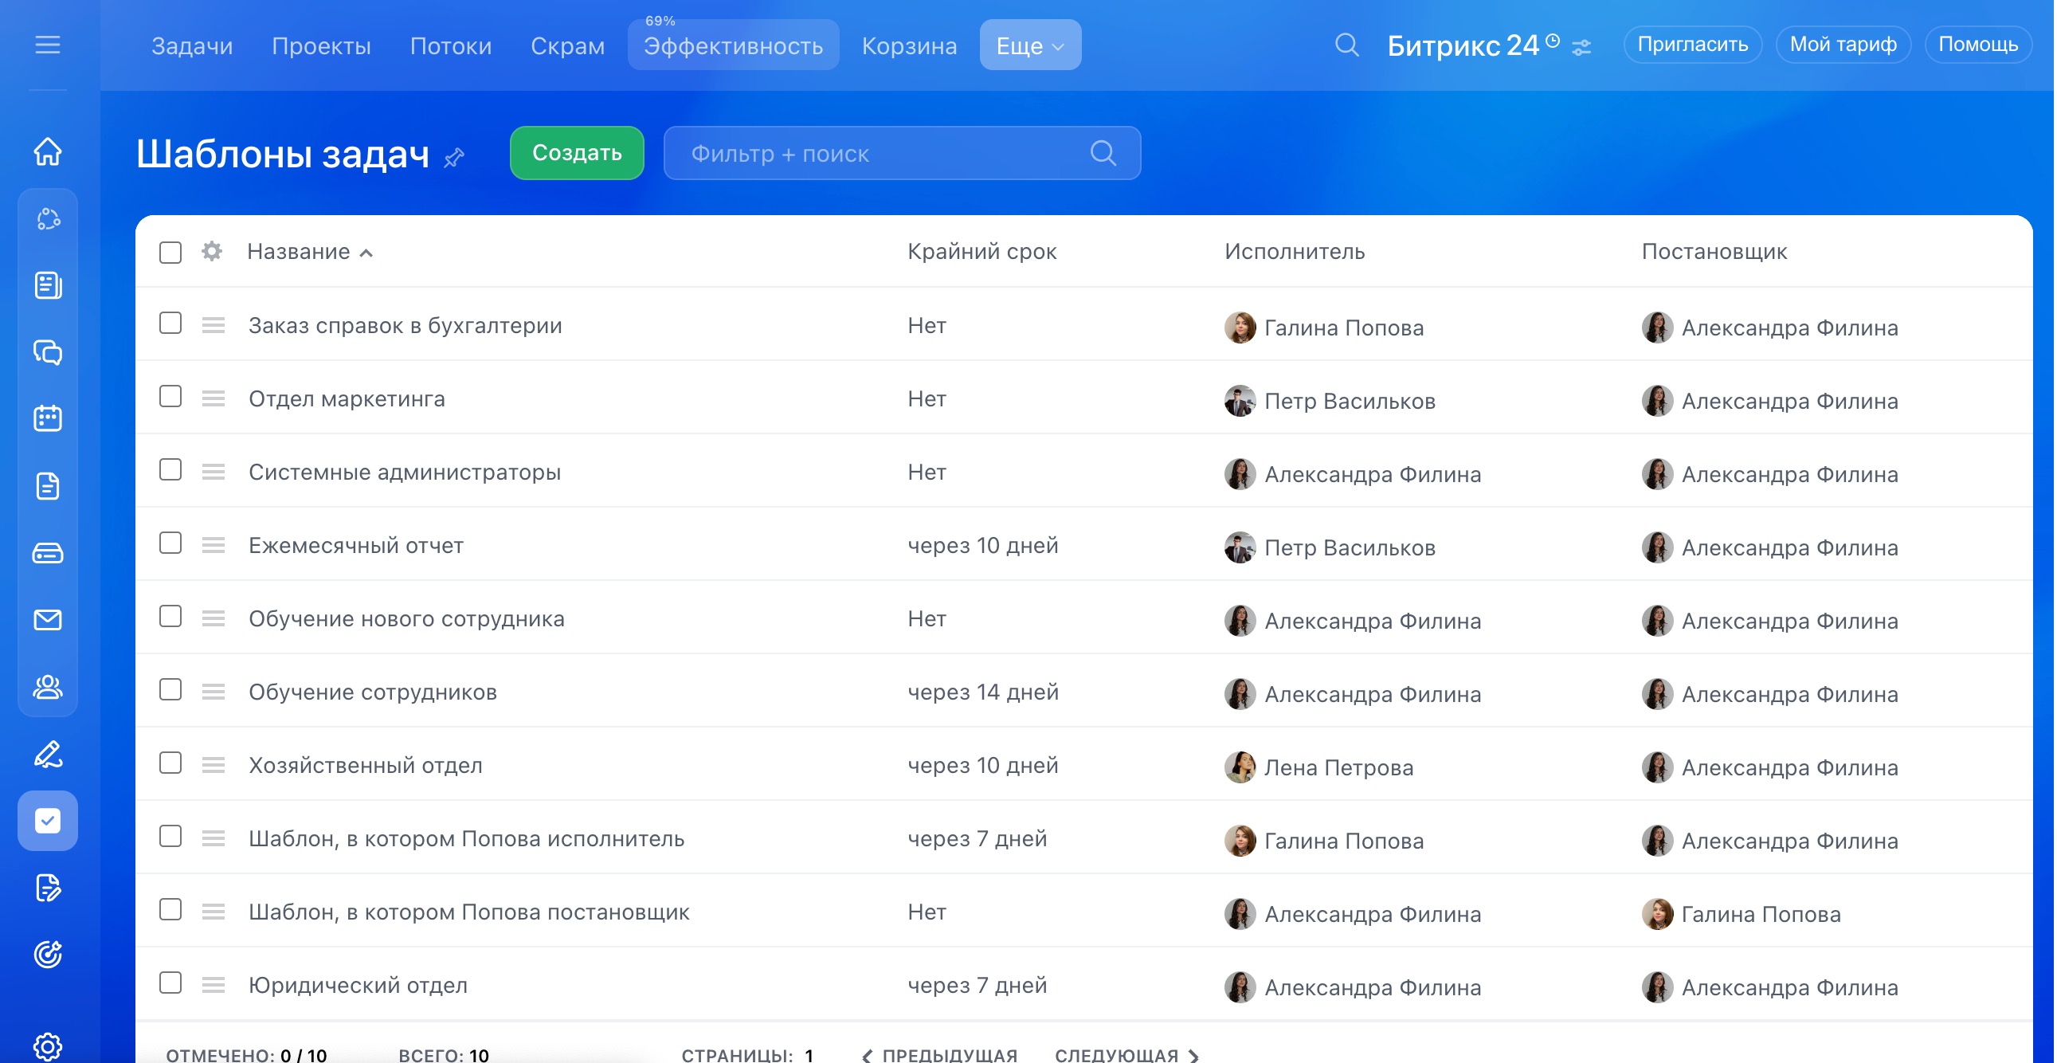Check the Юридический отдел row checkbox
The height and width of the screenshot is (1063, 2057).
(x=170, y=983)
